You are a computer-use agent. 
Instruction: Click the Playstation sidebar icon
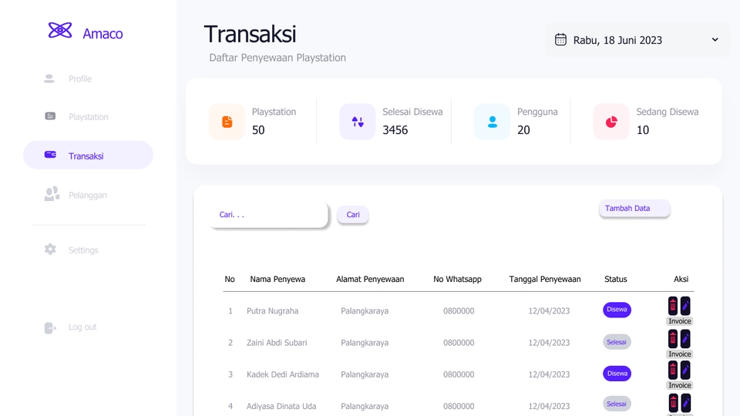(50, 116)
